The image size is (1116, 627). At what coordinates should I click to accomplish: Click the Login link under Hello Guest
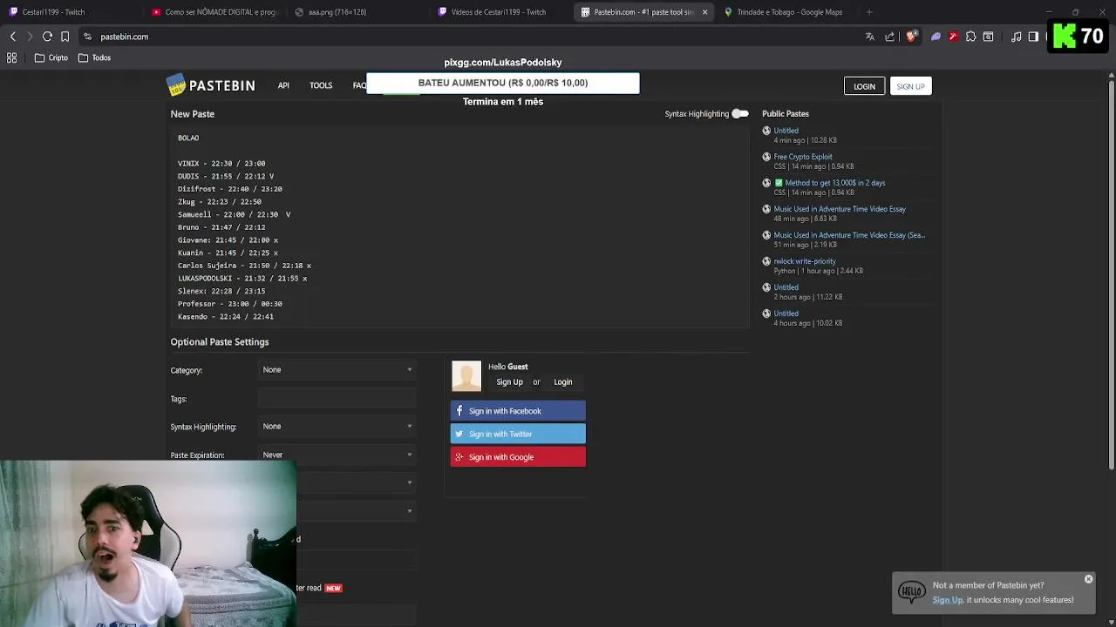coord(562,382)
